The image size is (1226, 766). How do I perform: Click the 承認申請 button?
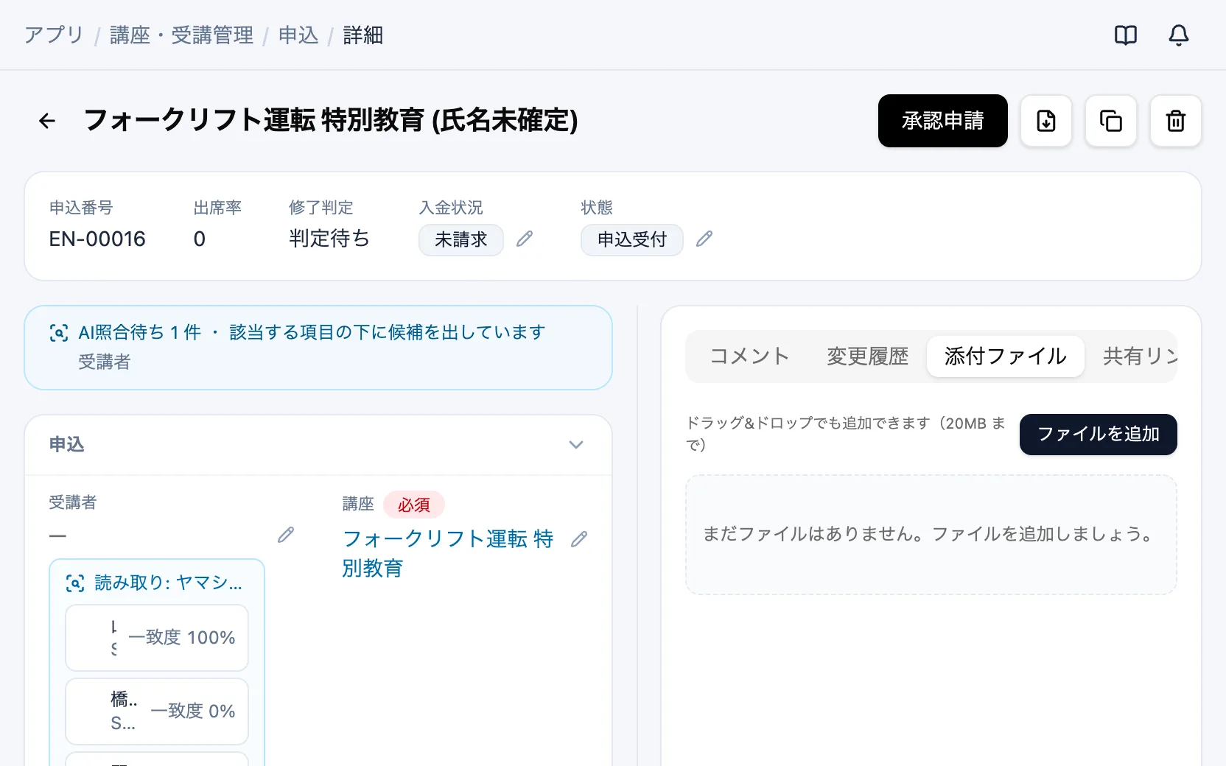point(943,121)
